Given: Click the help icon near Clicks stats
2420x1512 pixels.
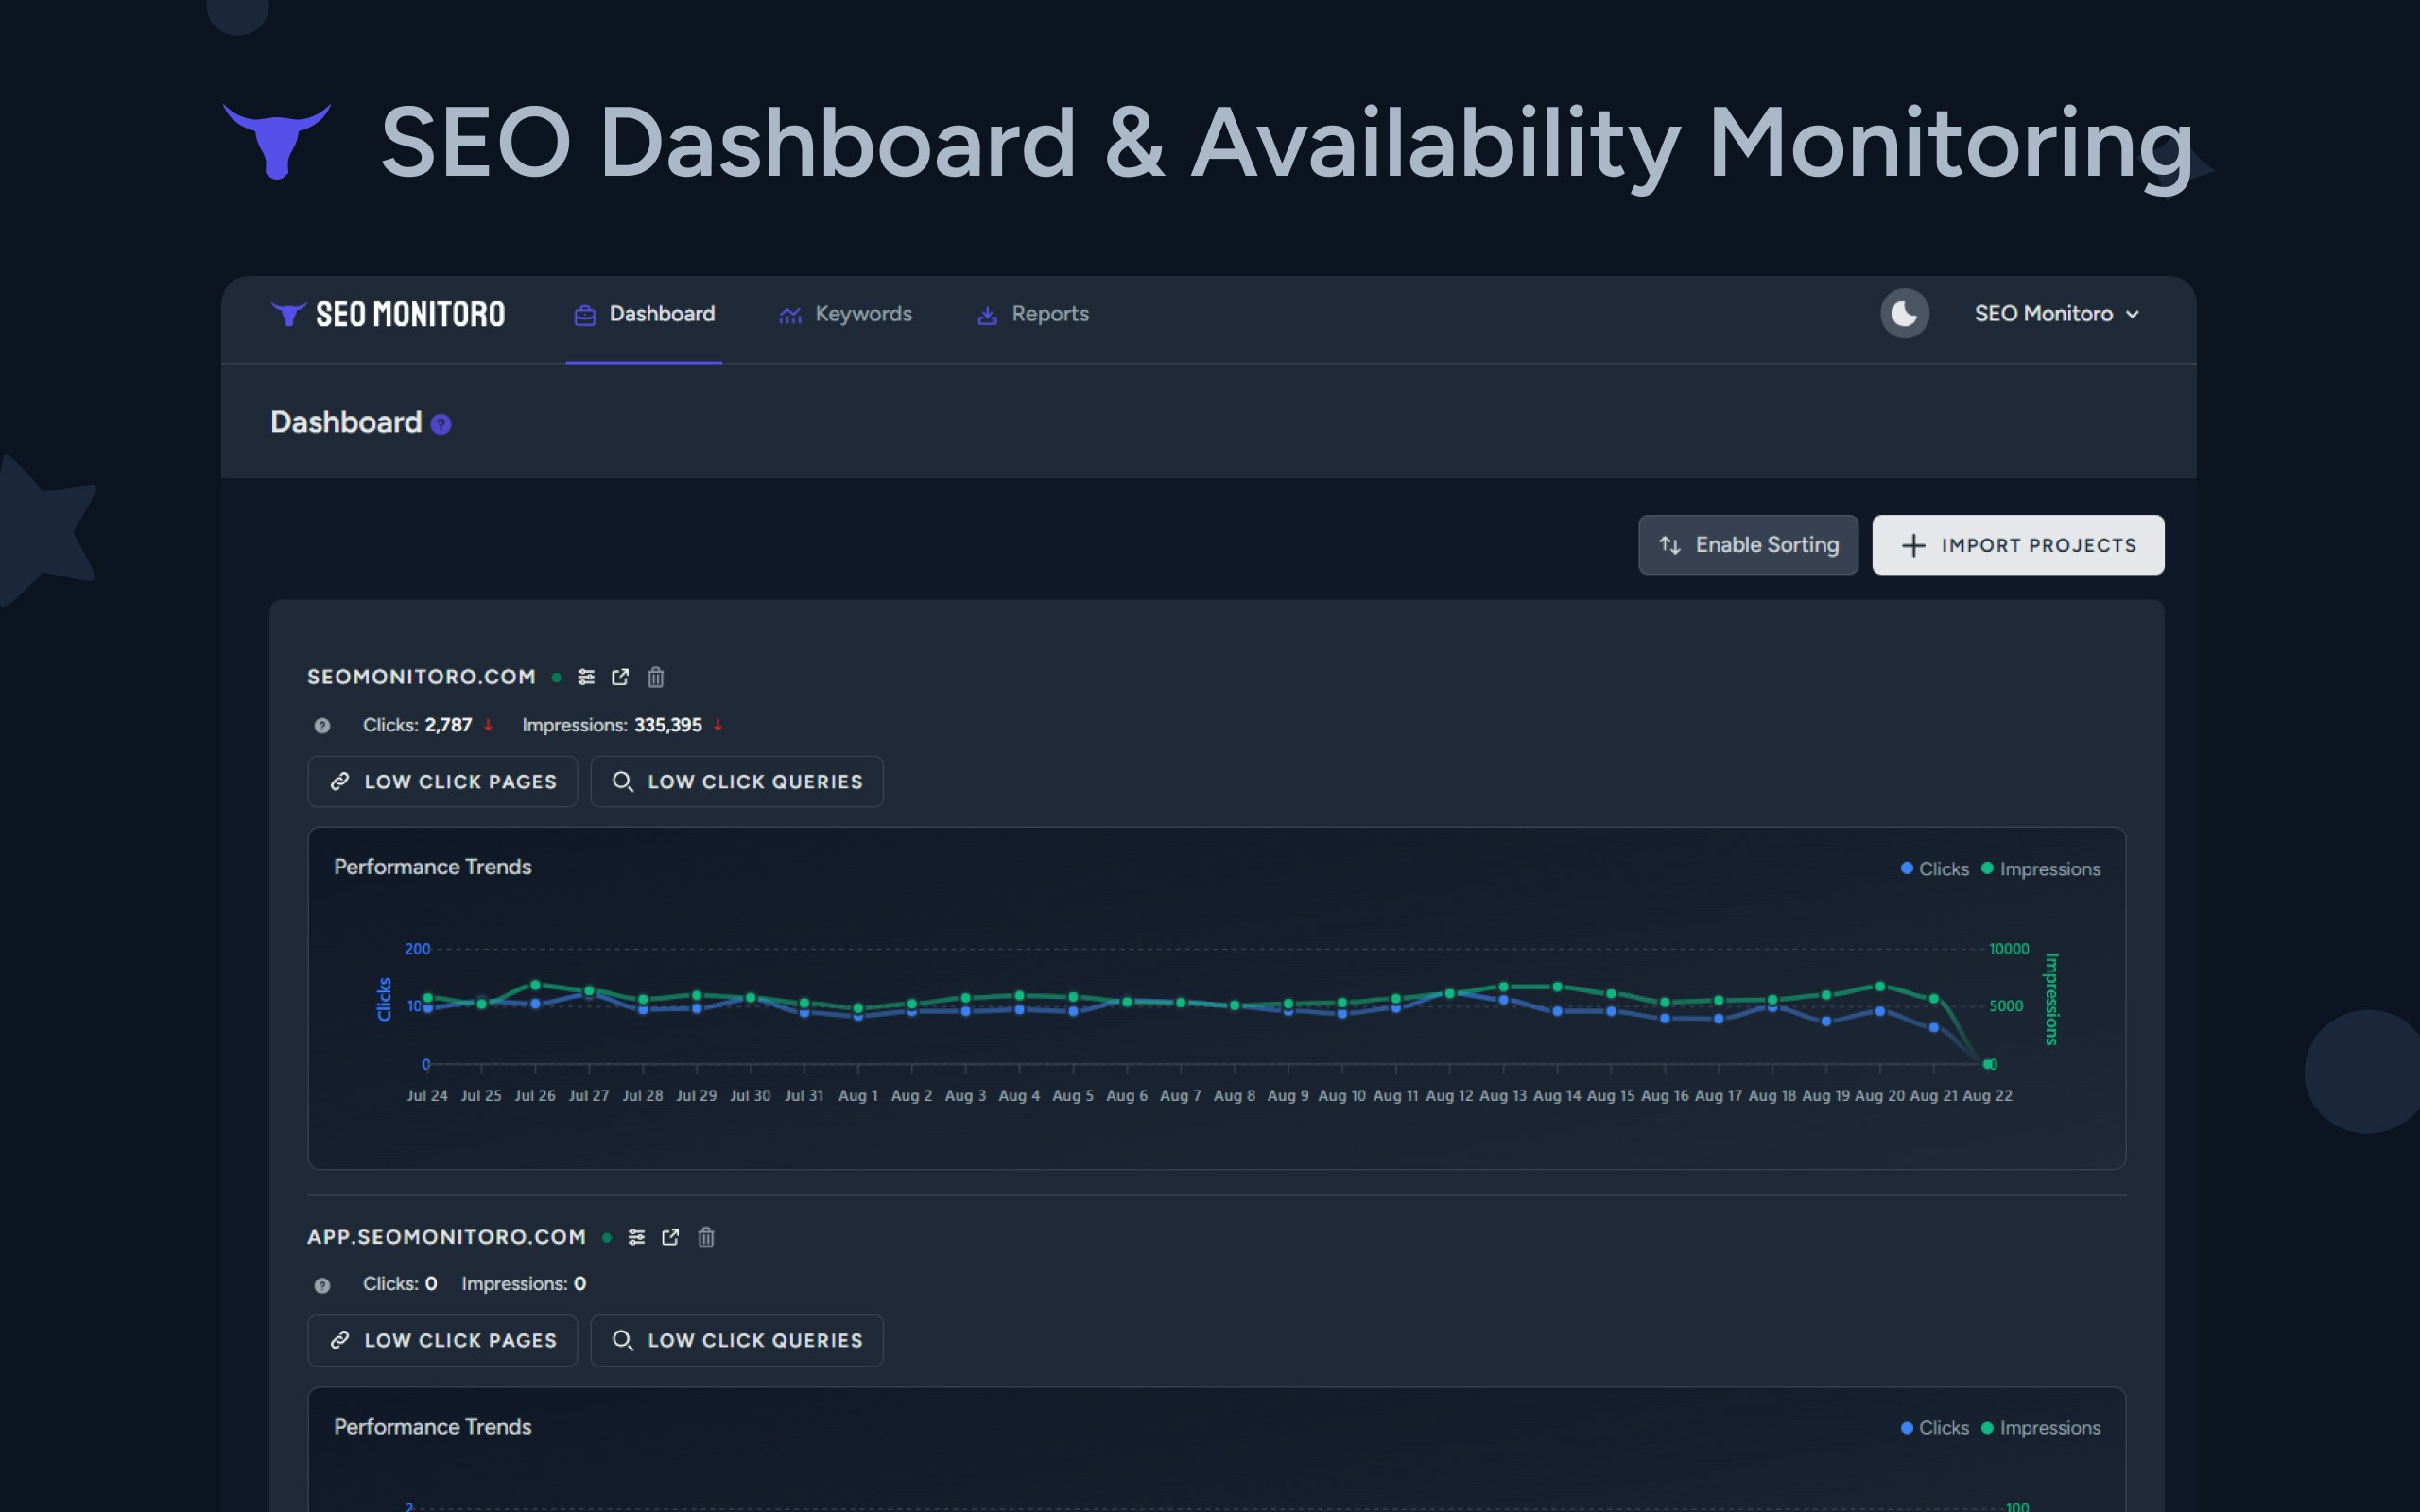Looking at the screenshot, I should pyautogui.click(x=322, y=725).
